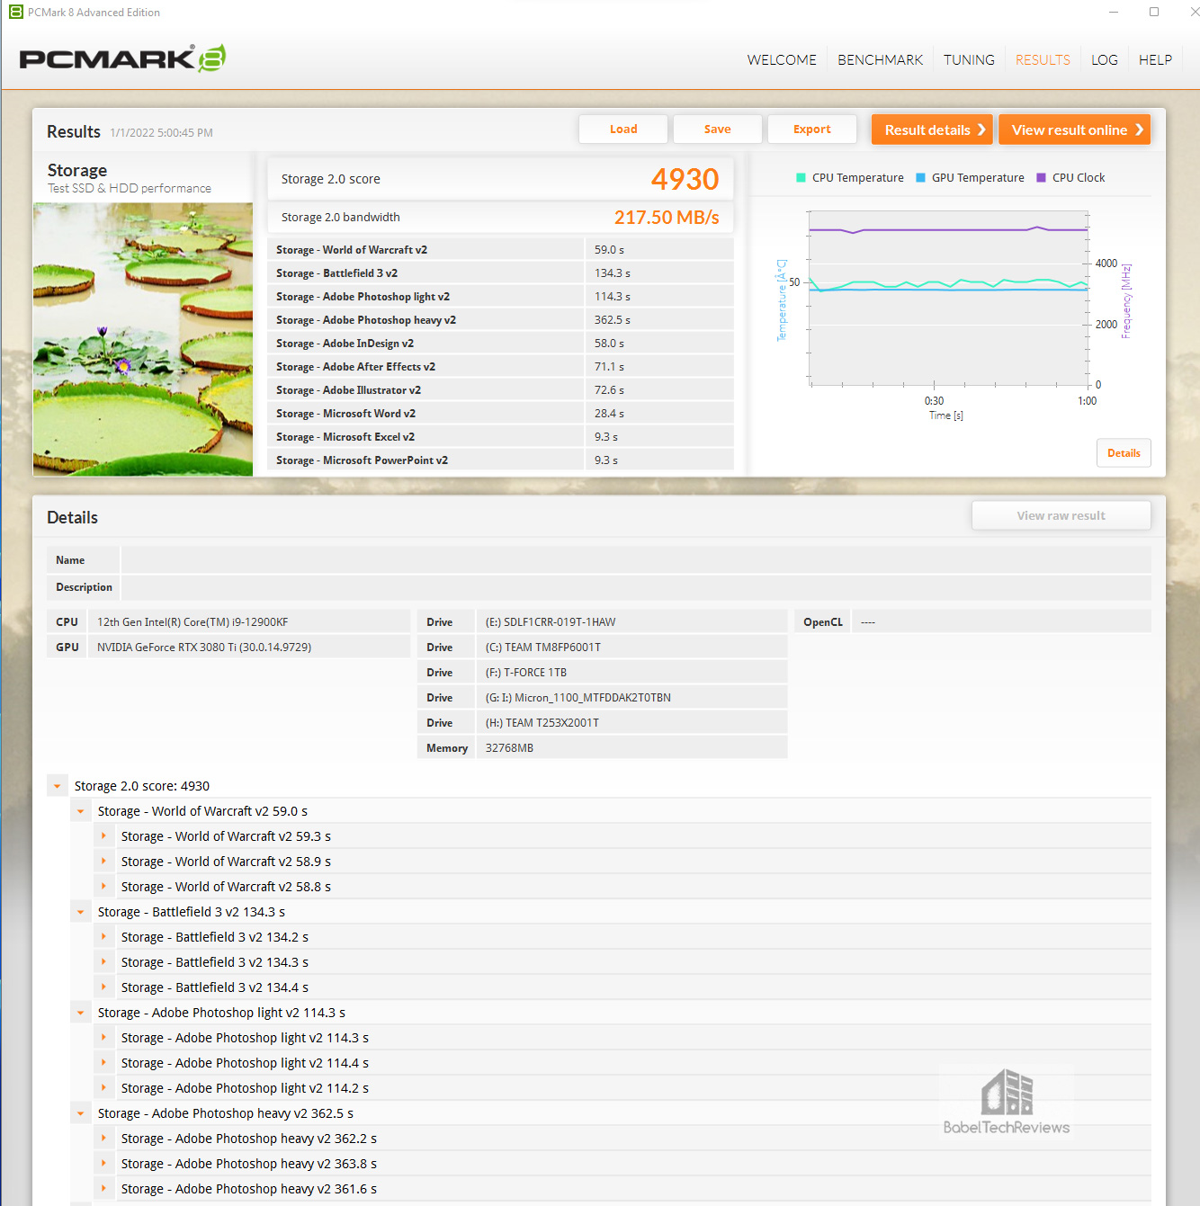Open the WELCOME tab
The width and height of the screenshot is (1200, 1206).
click(x=782, y=60)
